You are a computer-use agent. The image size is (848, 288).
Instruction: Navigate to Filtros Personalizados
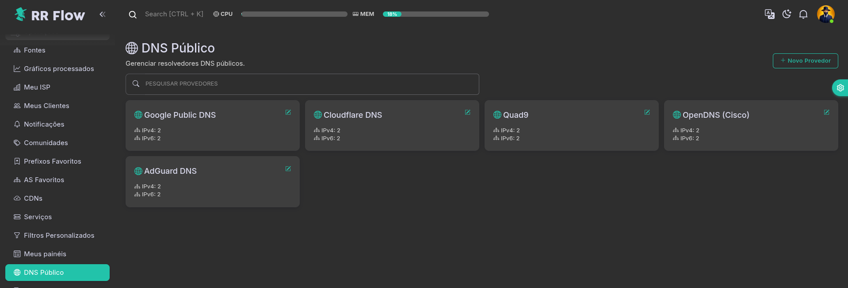[59, 236]
